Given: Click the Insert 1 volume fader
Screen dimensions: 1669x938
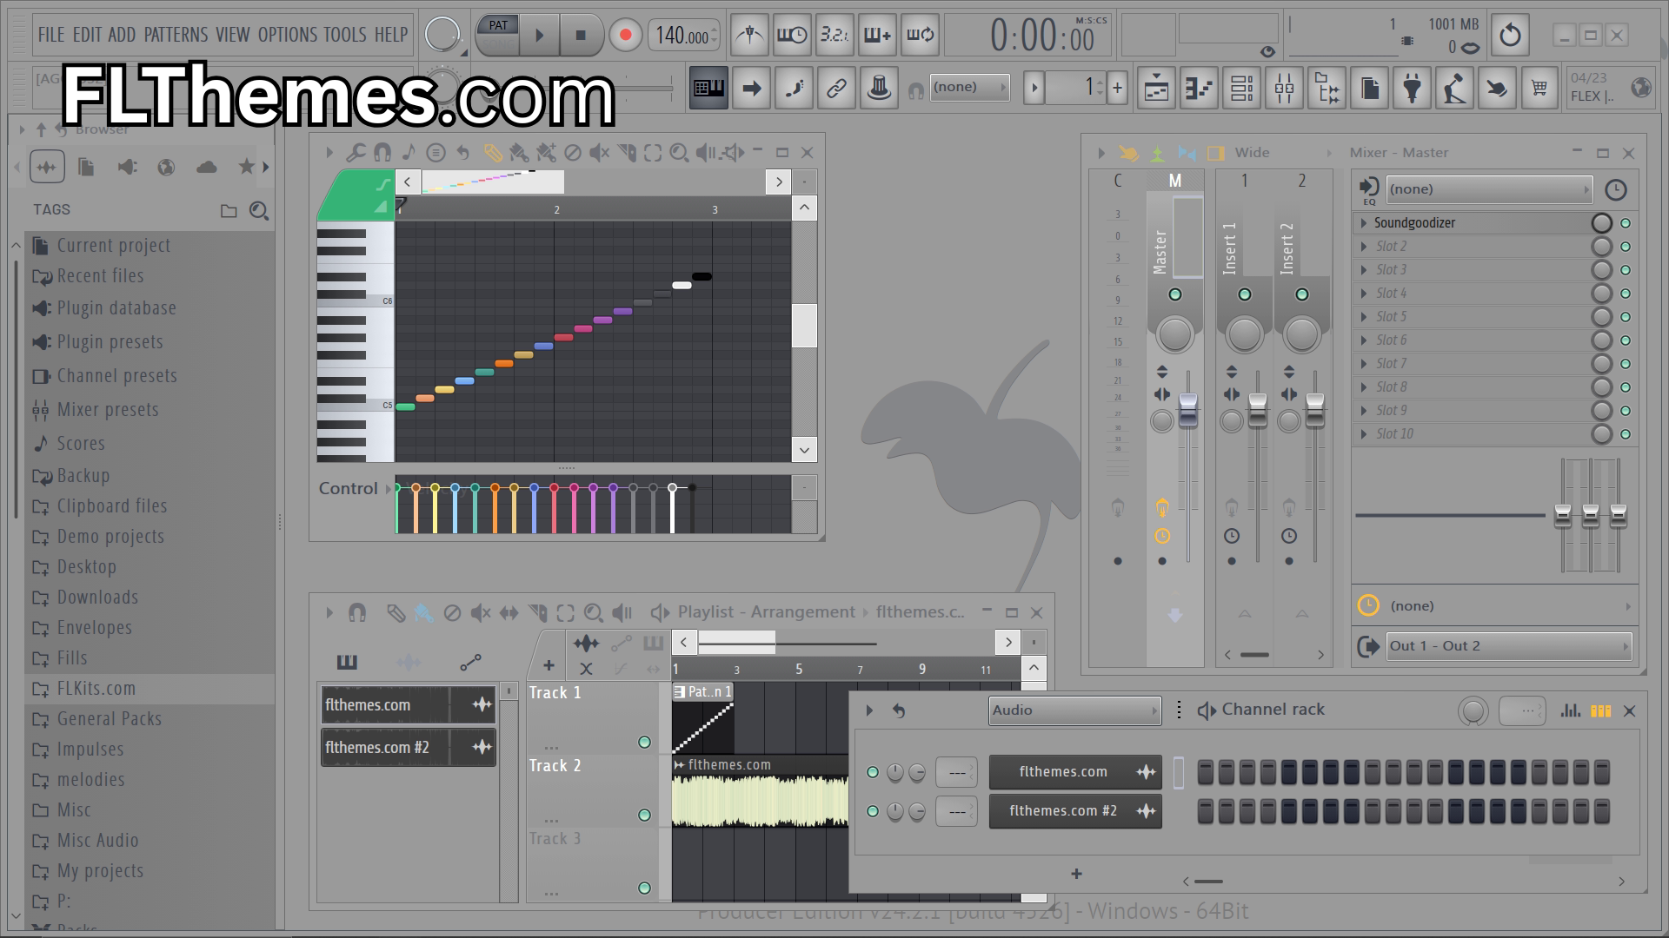Looking at the screenshot, I should coord(1258,410).
